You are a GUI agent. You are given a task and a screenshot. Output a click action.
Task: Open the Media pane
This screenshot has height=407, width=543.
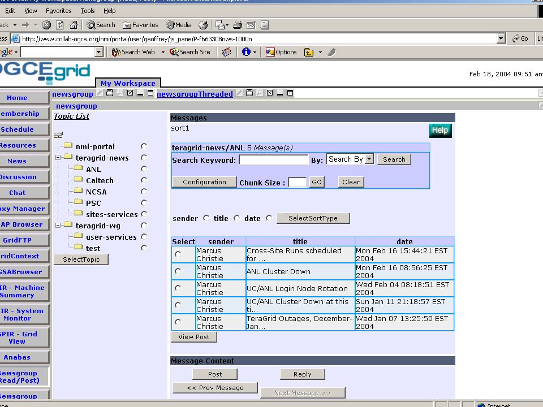tap(179, 25)
